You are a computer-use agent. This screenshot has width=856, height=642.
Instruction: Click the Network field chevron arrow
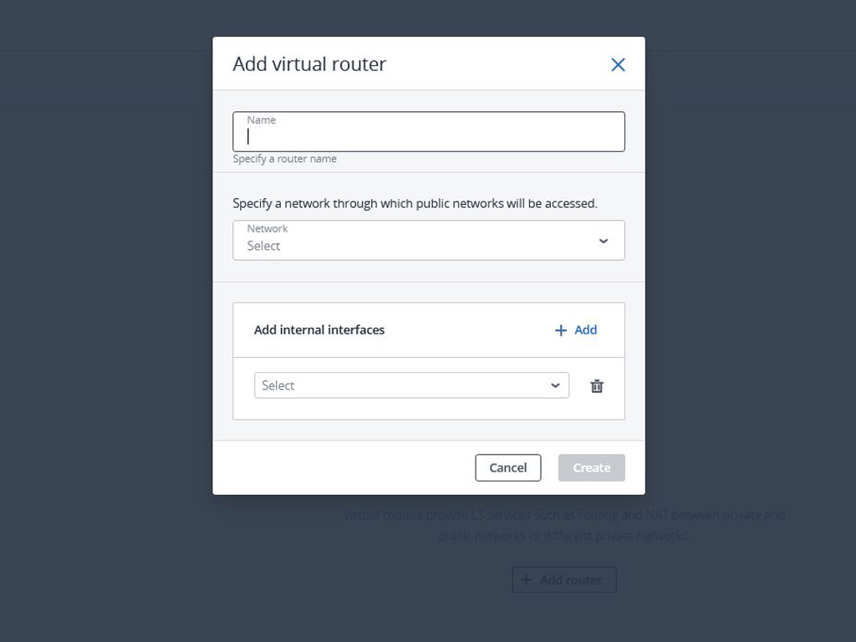pyautogui.click(x=604, y=241)
